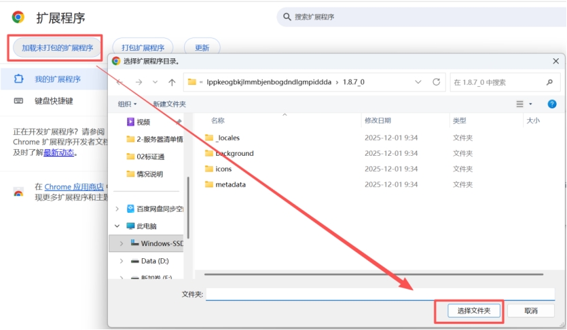Viewport: 567px width, 330px height.
Task: Click the up-one-level arrow in dialog
Action: point(172,82)
